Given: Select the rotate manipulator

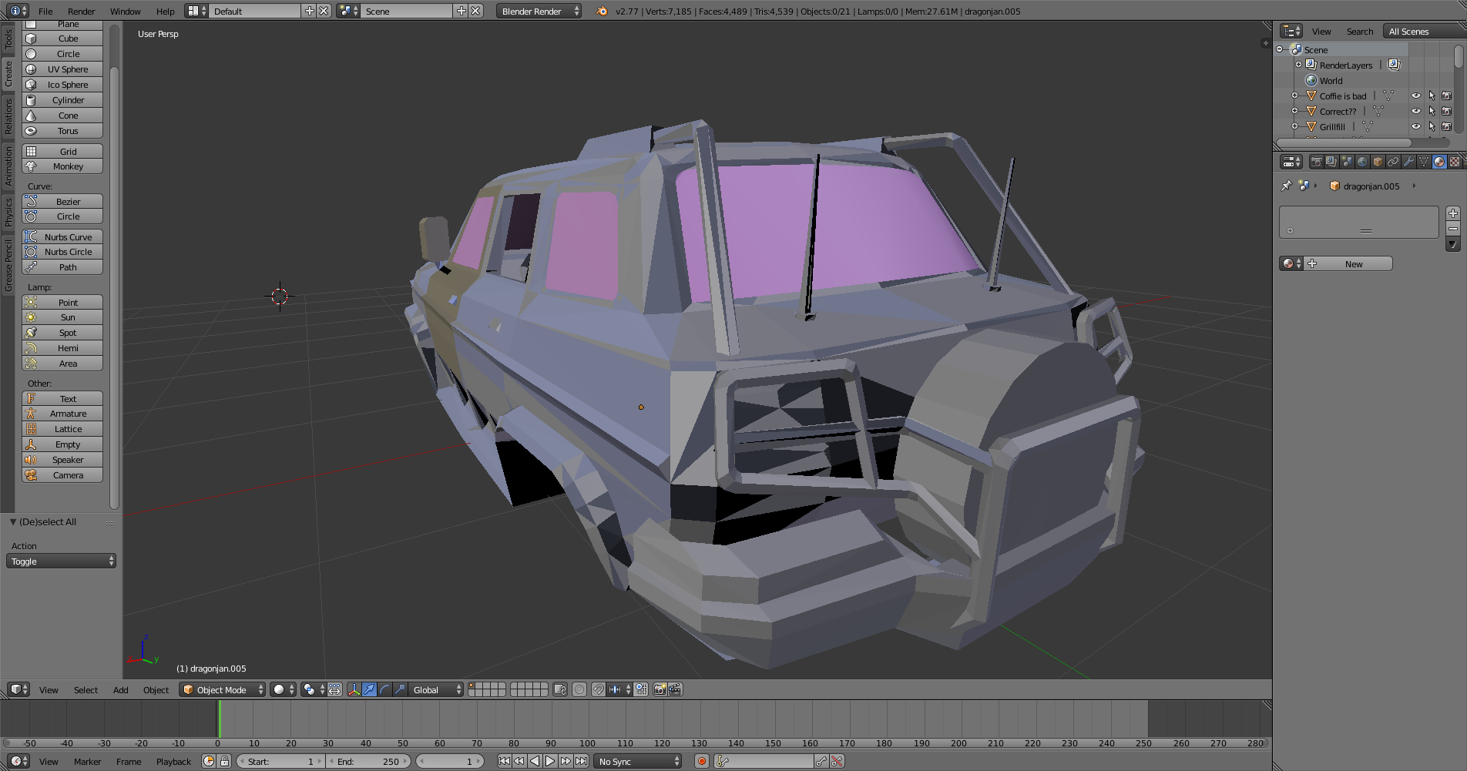Looking at the screenshot, I should 385,689.
